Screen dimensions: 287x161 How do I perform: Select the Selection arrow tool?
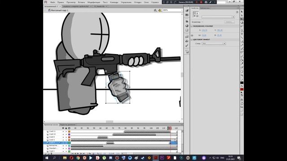(x=242, y=12)
